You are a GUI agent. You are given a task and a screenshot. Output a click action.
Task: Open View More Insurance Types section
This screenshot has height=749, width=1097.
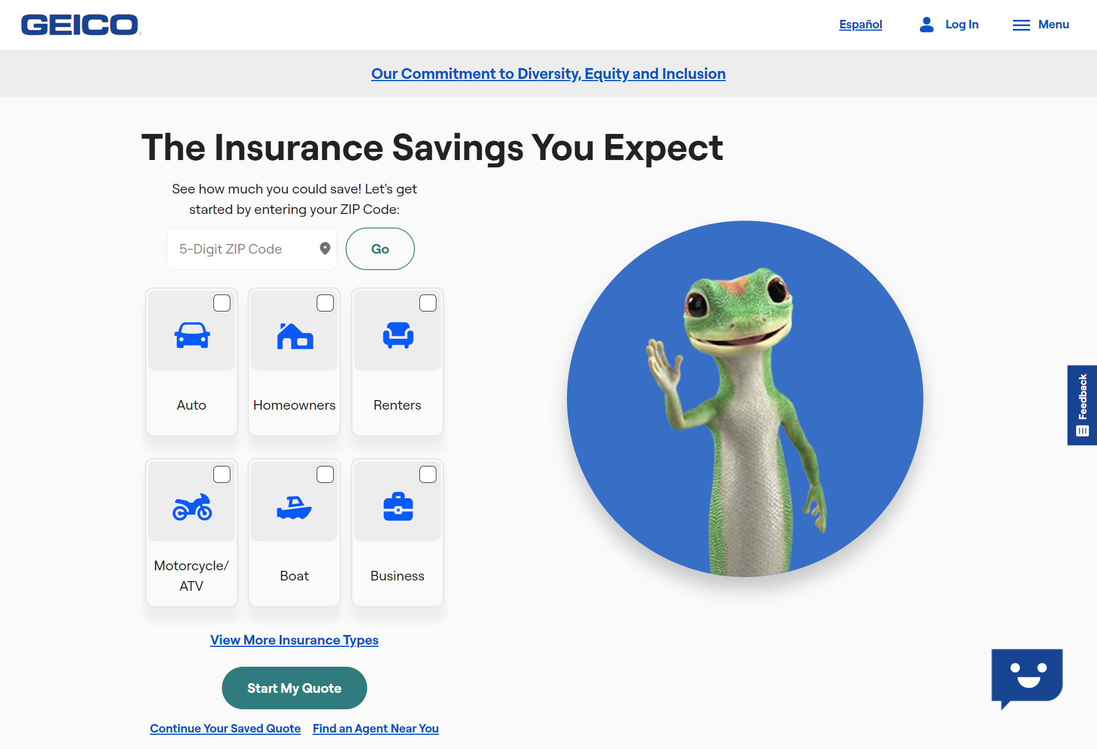(295, 640)
